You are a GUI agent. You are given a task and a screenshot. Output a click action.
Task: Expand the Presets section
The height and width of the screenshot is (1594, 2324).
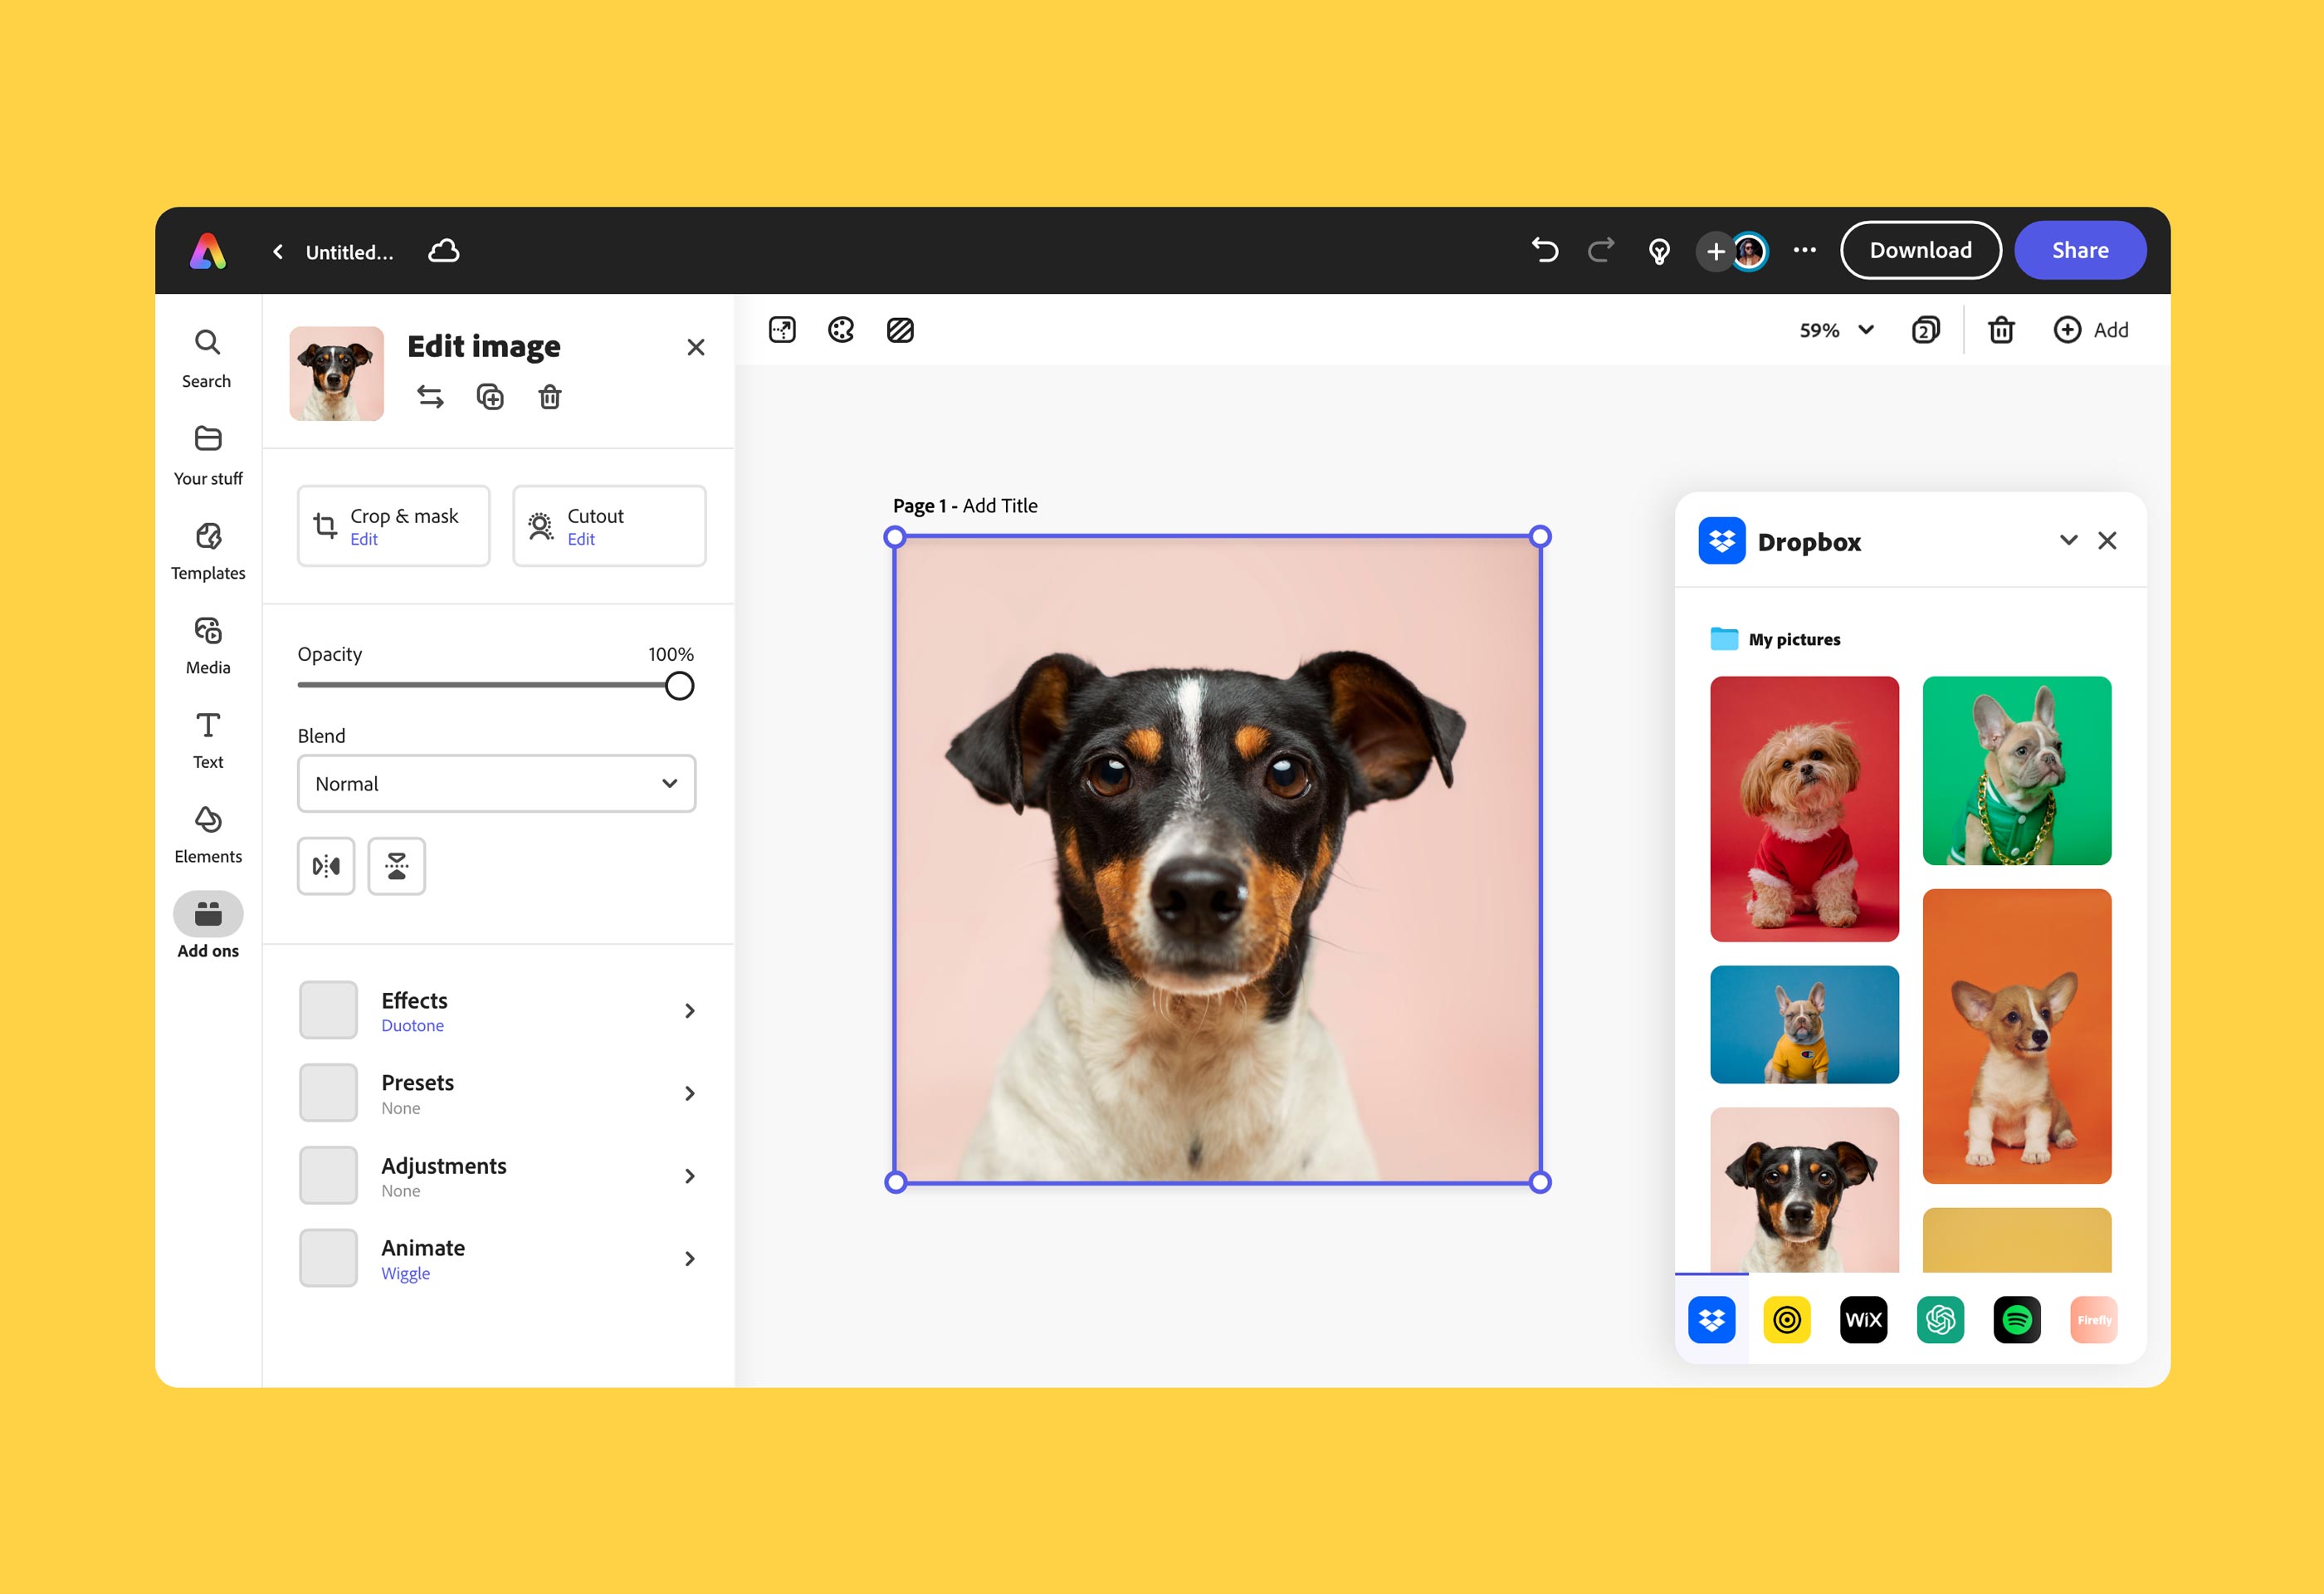pos(496,1094)
